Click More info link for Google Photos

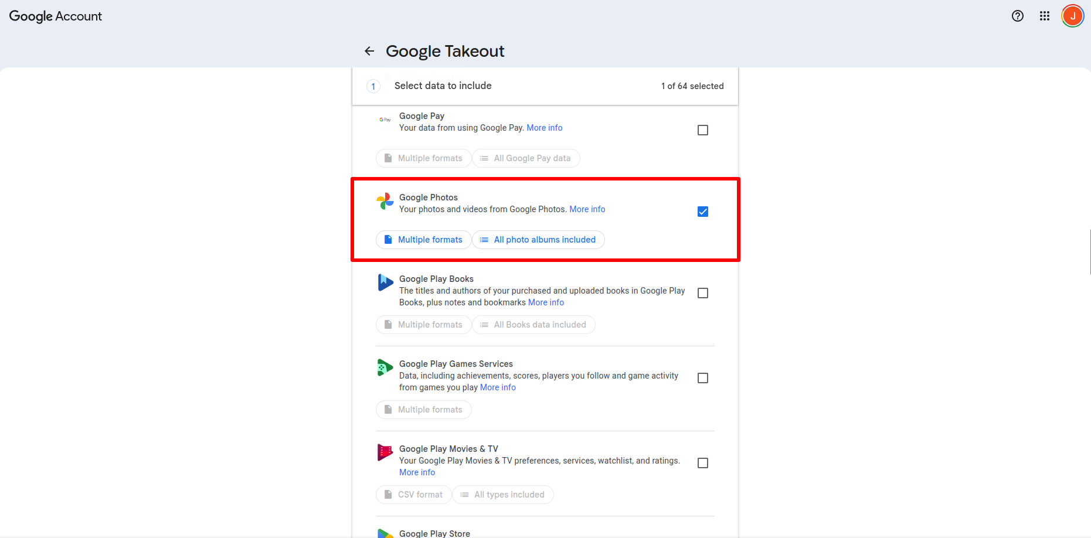(x=587, y=209)
